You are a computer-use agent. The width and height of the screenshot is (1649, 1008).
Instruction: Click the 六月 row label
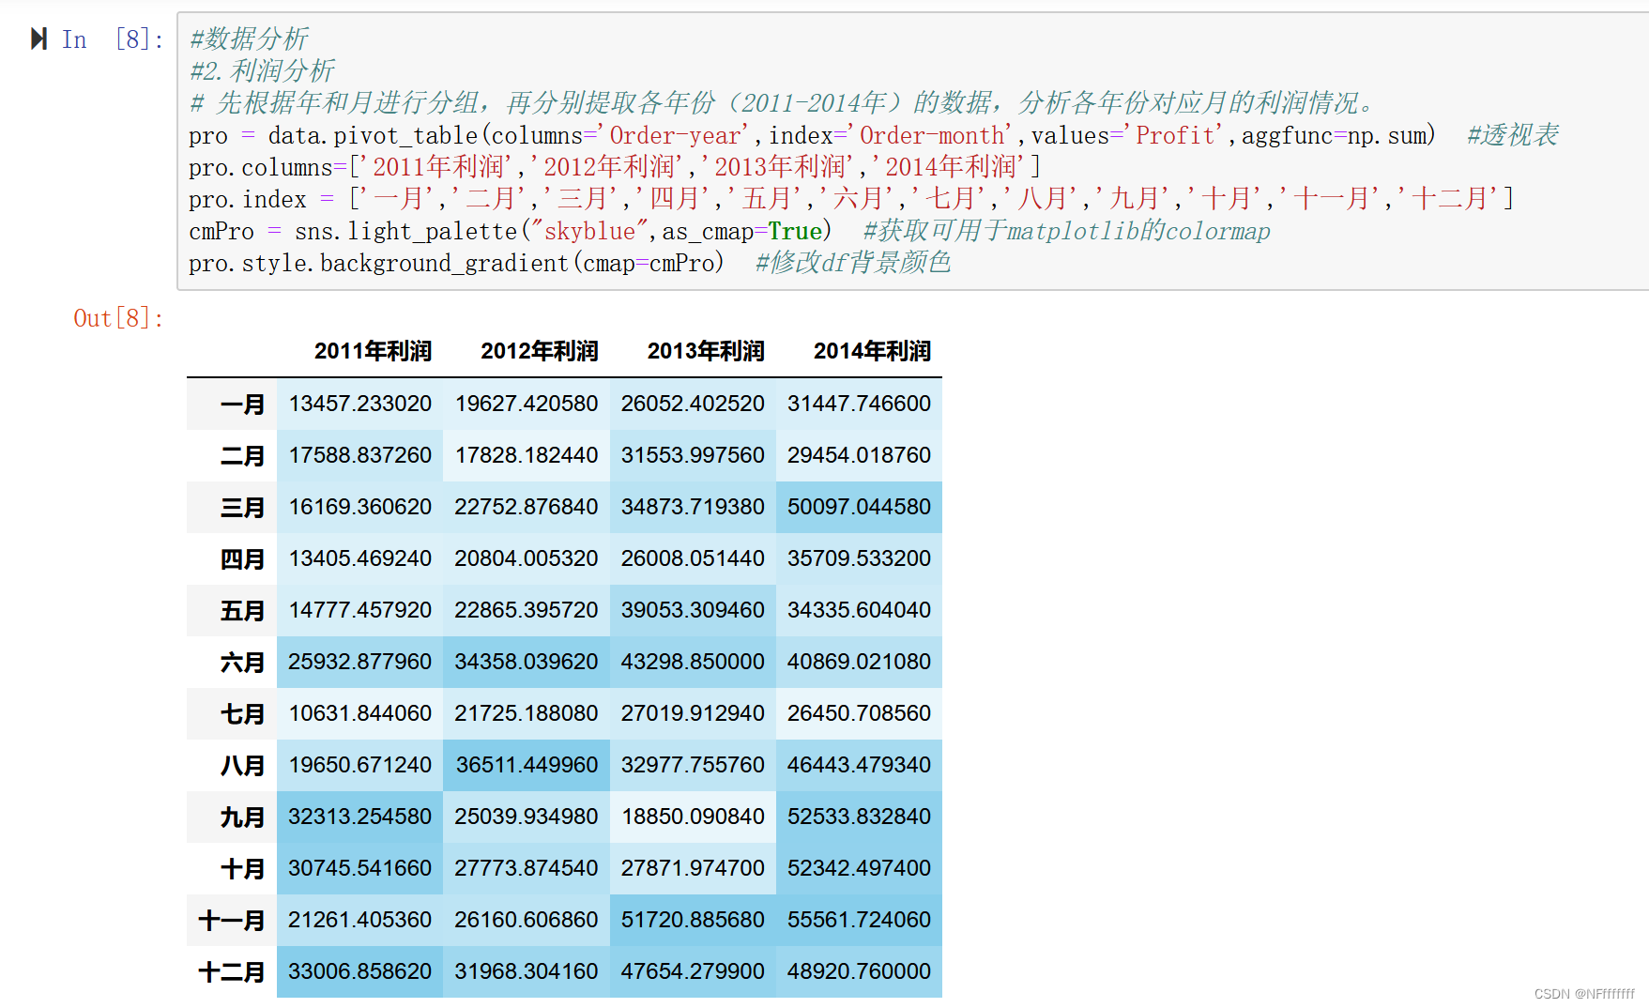[x=243, y=663]
